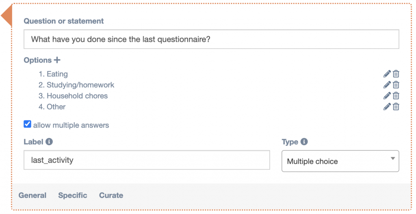Click the orange collapse arrow on left edge

click(6, 17)
